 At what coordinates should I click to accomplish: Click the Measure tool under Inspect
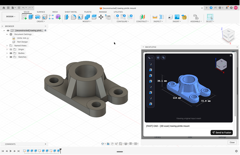click(155, 17)
